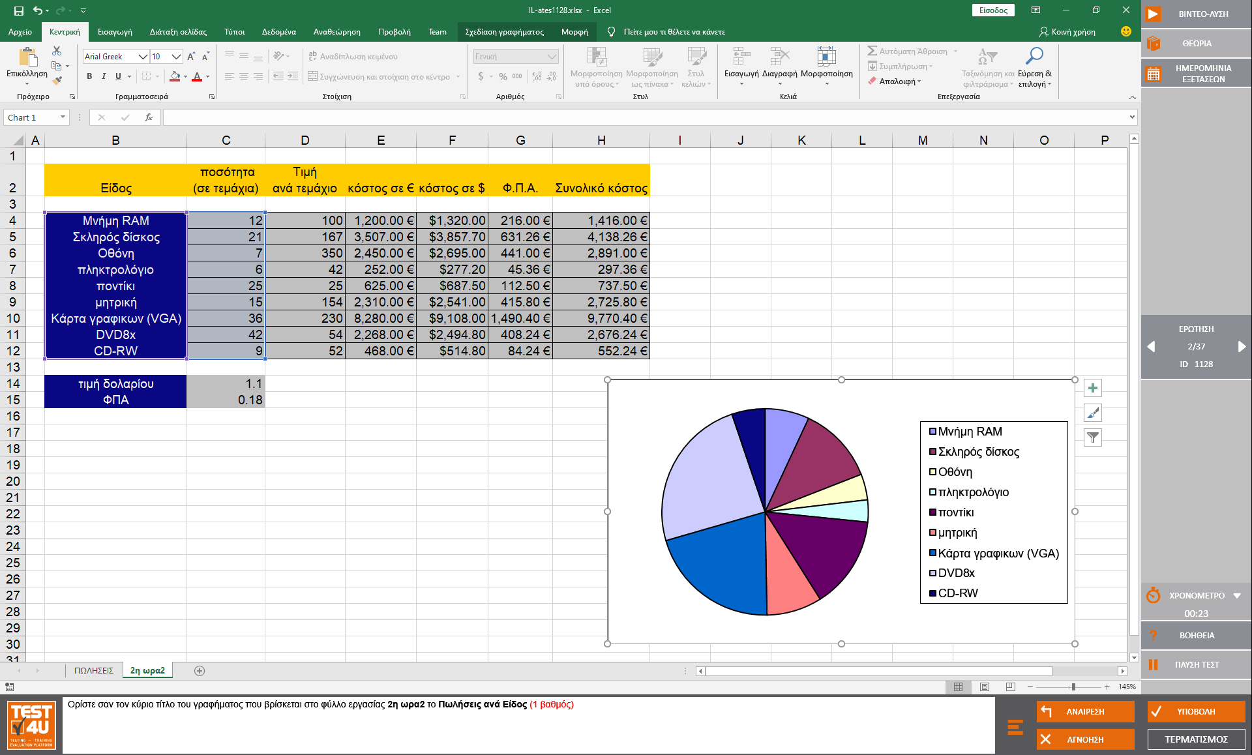Image resolution: width=1252 pixels, height=755 pixels.
Task: Open the ΠΩΛΗΣΕΙΣ sheet tab
Action: [x=94, y=671]
